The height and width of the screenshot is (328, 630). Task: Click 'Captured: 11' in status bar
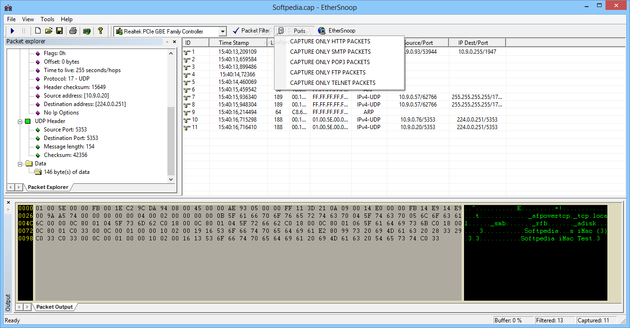point(593,320)
